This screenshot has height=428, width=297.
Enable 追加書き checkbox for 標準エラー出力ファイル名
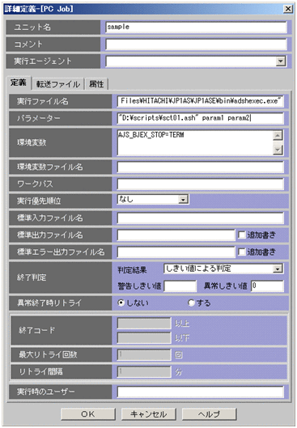[x=242, y=252]
